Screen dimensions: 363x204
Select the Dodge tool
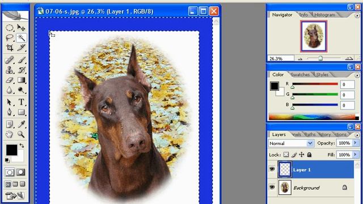tap(22, 90)
